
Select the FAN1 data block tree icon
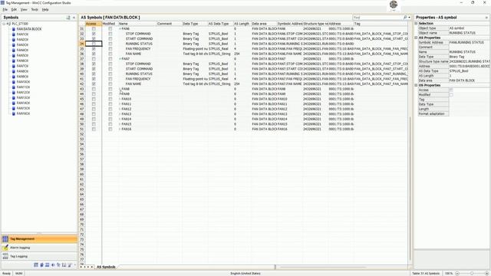[x=14, y=34]
